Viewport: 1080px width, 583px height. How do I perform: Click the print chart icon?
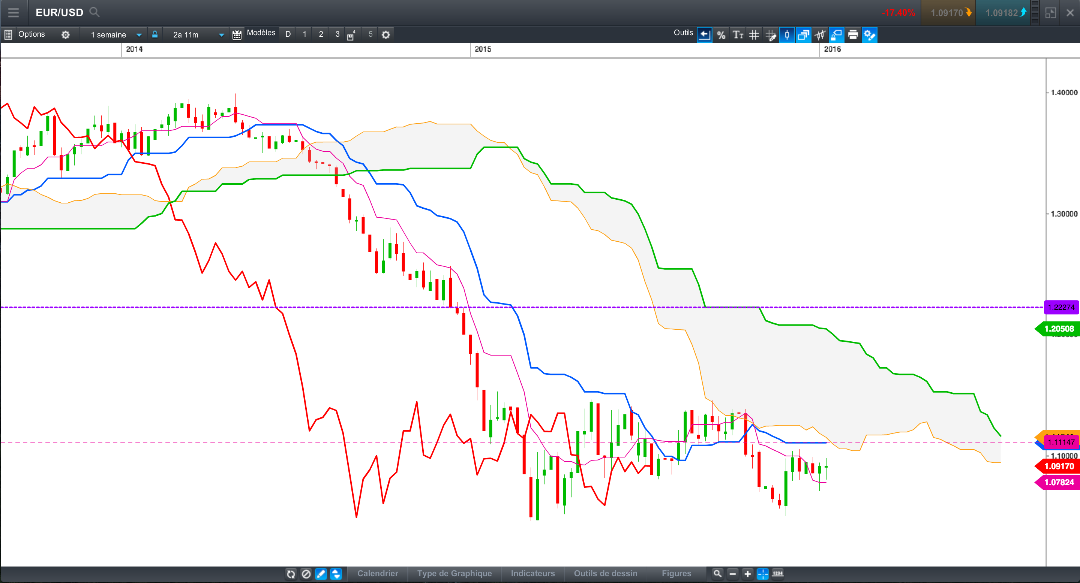[853, 35]
